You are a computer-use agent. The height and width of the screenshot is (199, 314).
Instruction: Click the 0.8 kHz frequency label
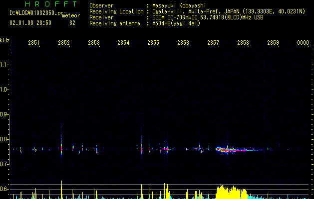4,139
